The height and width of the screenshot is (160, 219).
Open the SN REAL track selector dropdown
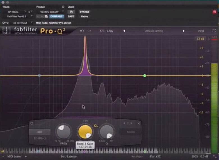14,12
